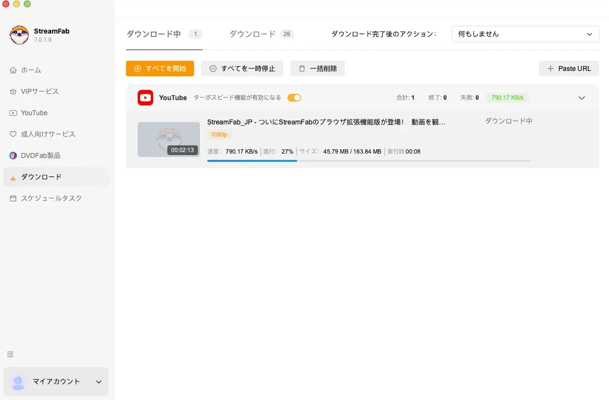Toggle the turbo speed switch off
The width and height of the screenshot is (609, 400).
click(294, 98)
